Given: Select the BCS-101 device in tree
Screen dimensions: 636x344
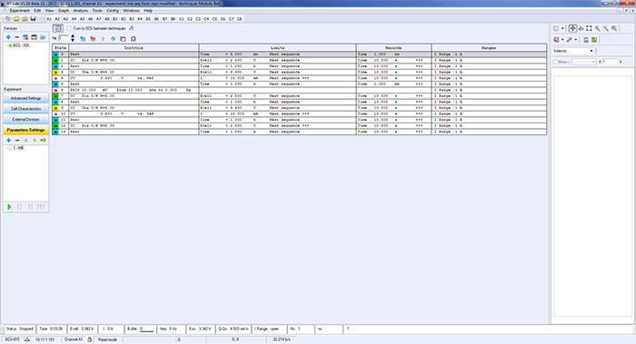Looking at the screenshot, I should pyautogui.click(x=20, y=45).
